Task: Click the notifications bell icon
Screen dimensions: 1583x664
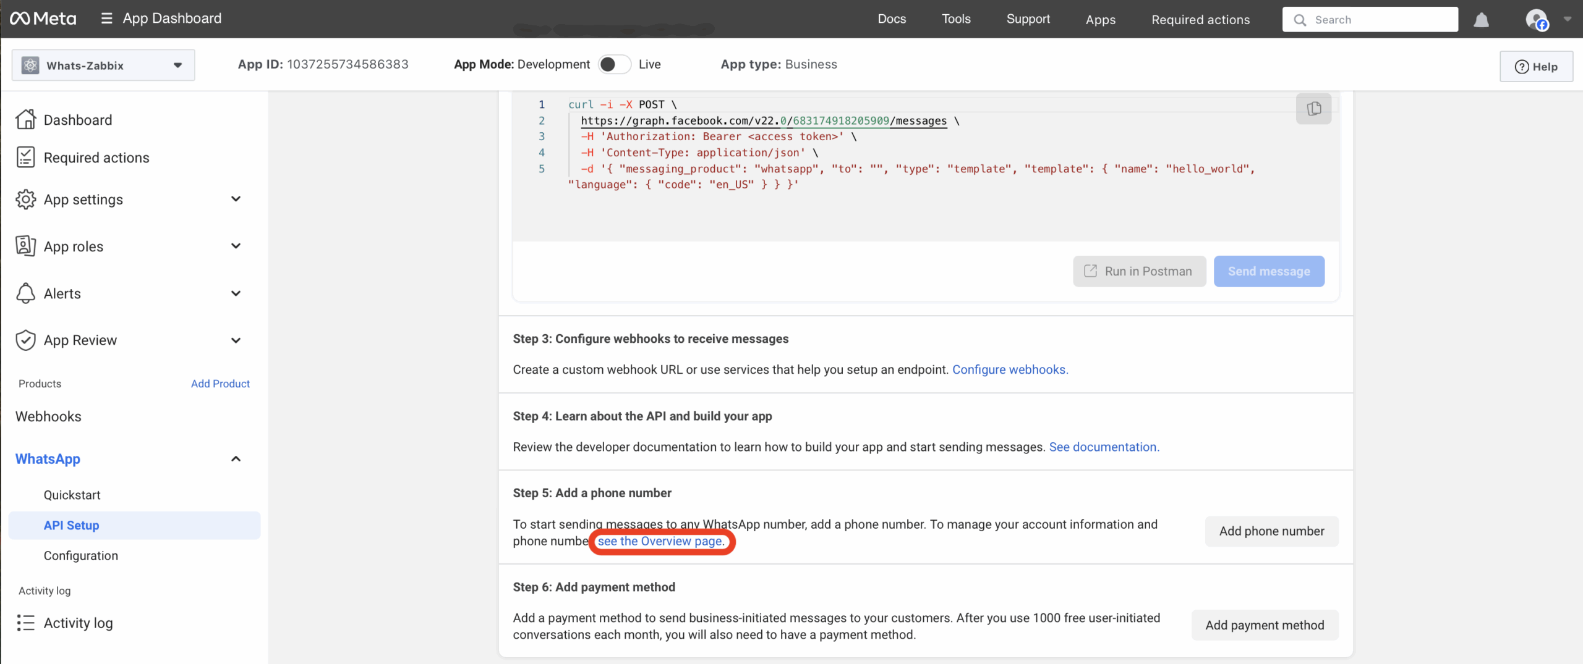Action: [1481, 20]
